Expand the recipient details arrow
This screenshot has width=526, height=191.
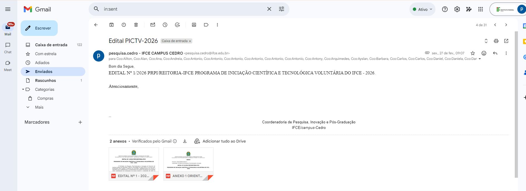[480, 59]
